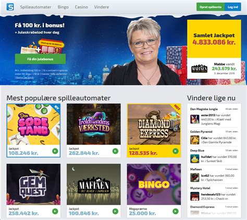Viewport: 247px width, 220px height.
Task: Click the blue S site logo
Action: 10,7
